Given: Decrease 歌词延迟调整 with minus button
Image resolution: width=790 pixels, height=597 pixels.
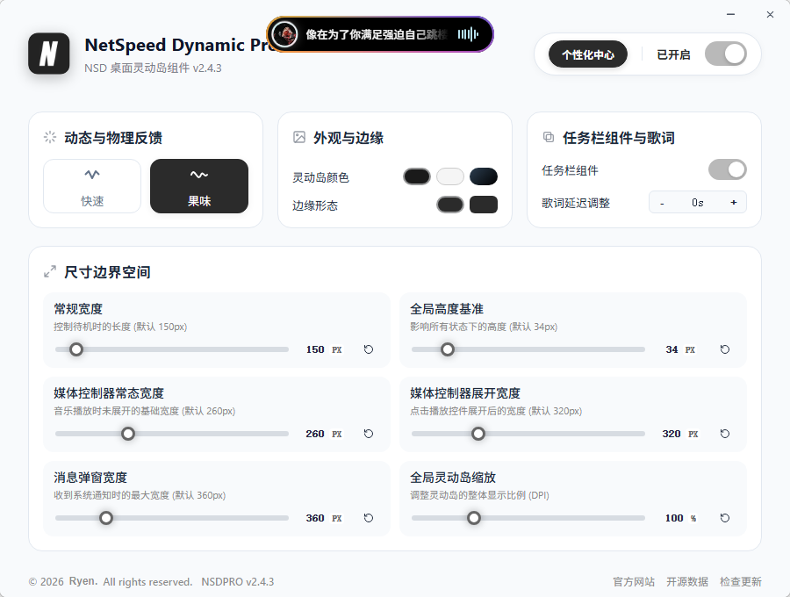Looking at the screenshot, I should pos(662,203).
